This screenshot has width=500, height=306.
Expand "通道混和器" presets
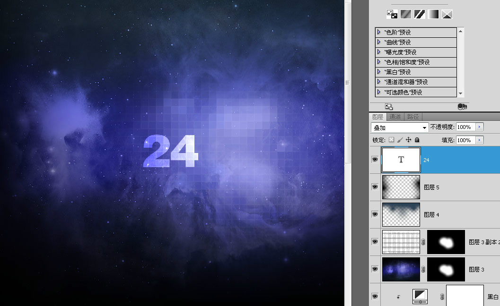[x=379, y=82]
